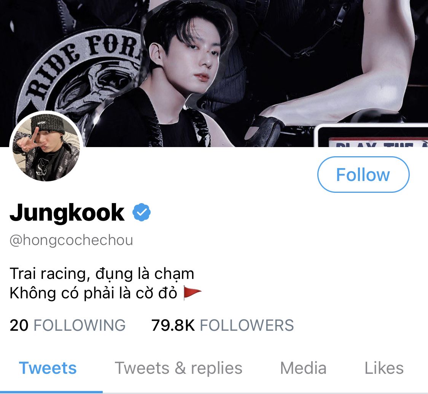Viewport: 428px width, 394px height.
Task: Click the Follow button
Action: click(x=363, y=175)
